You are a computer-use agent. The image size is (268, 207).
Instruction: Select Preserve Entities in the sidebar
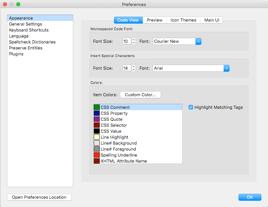(40, 48)
